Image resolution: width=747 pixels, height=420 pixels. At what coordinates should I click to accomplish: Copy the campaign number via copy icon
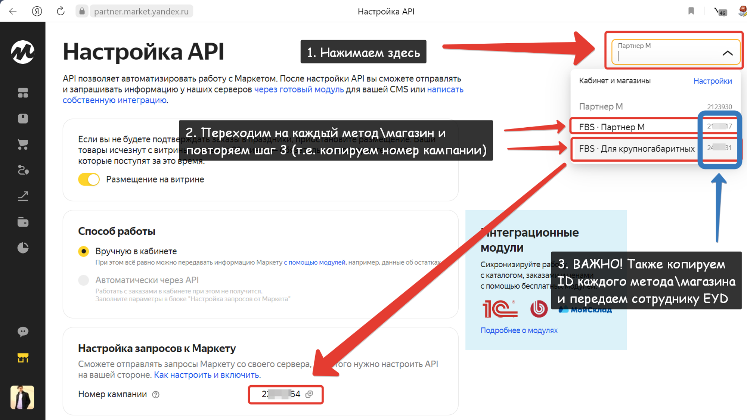click(309, 394)
